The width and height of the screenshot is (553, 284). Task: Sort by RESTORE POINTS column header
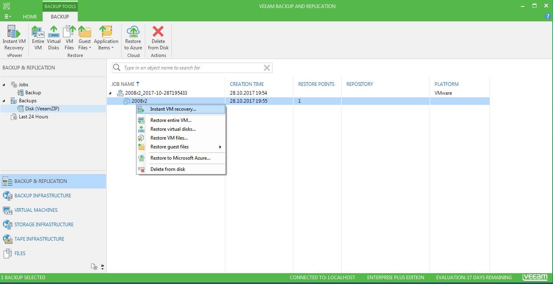tap(316, 84)
